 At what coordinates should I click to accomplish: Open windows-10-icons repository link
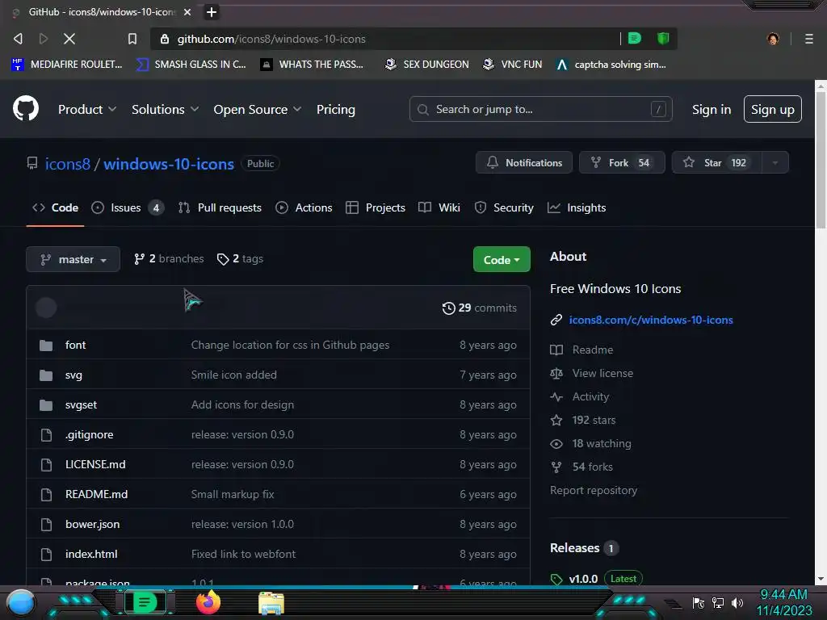tap(169, 164)
